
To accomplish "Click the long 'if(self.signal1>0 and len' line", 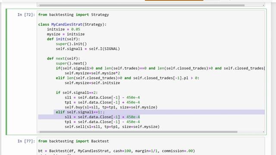I will [160, 68].
